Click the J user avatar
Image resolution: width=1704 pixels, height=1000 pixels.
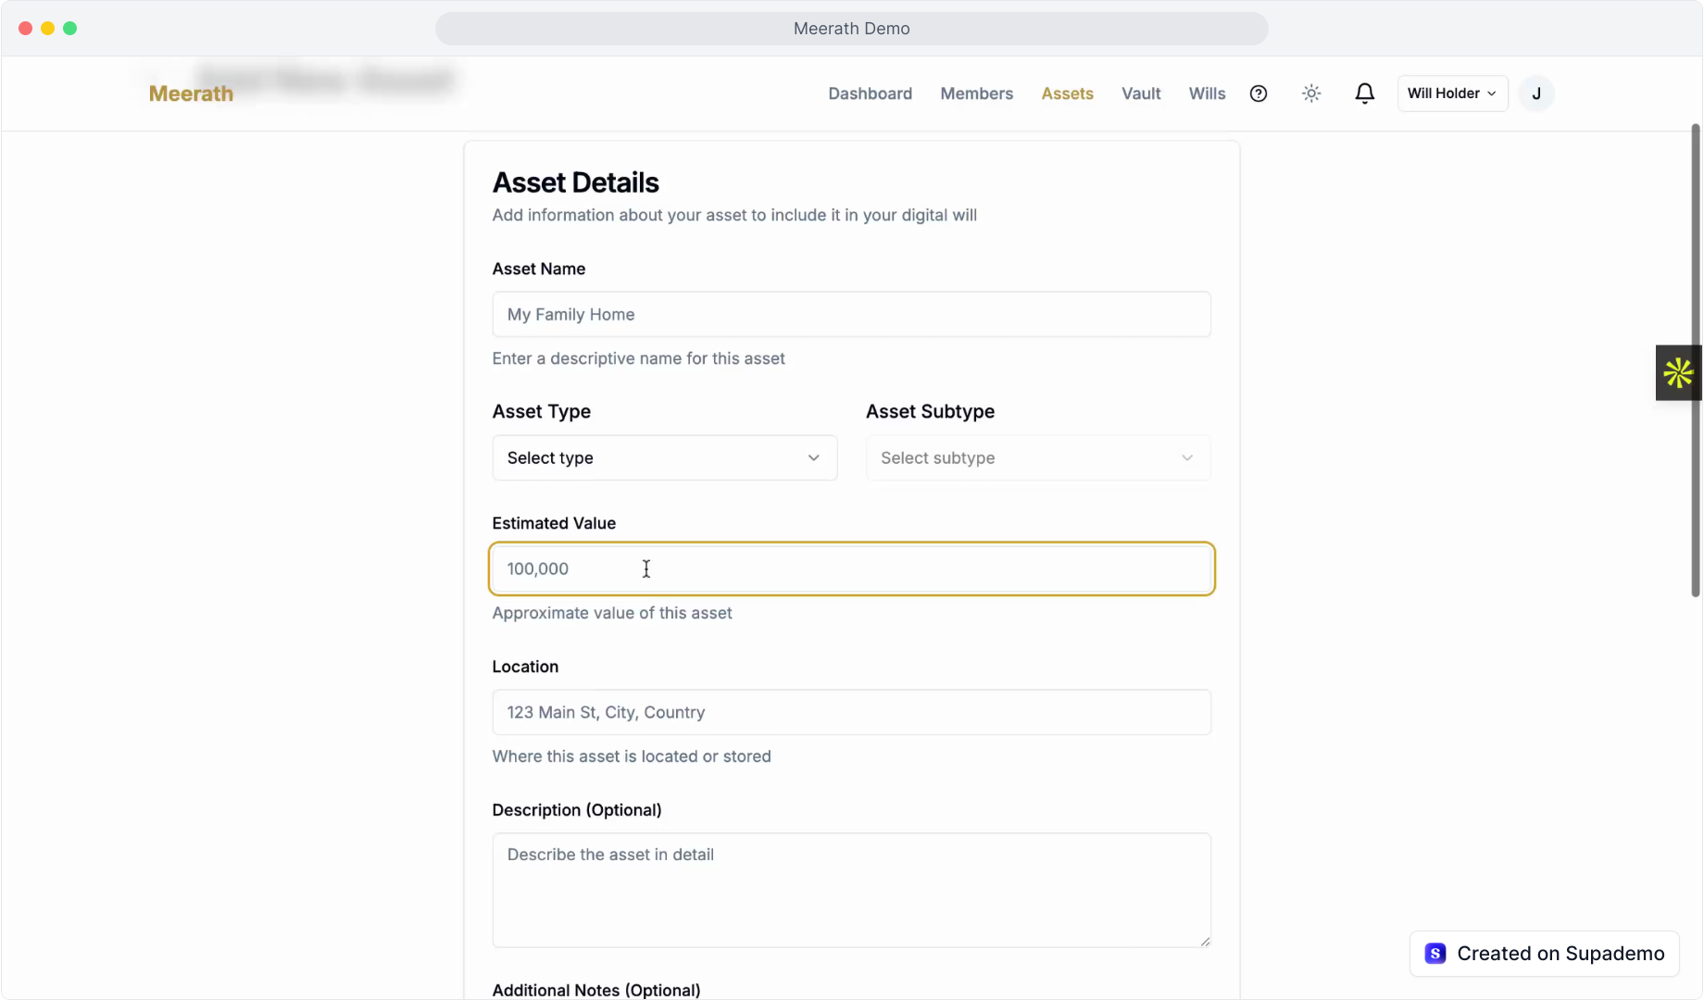(1536, 94)
